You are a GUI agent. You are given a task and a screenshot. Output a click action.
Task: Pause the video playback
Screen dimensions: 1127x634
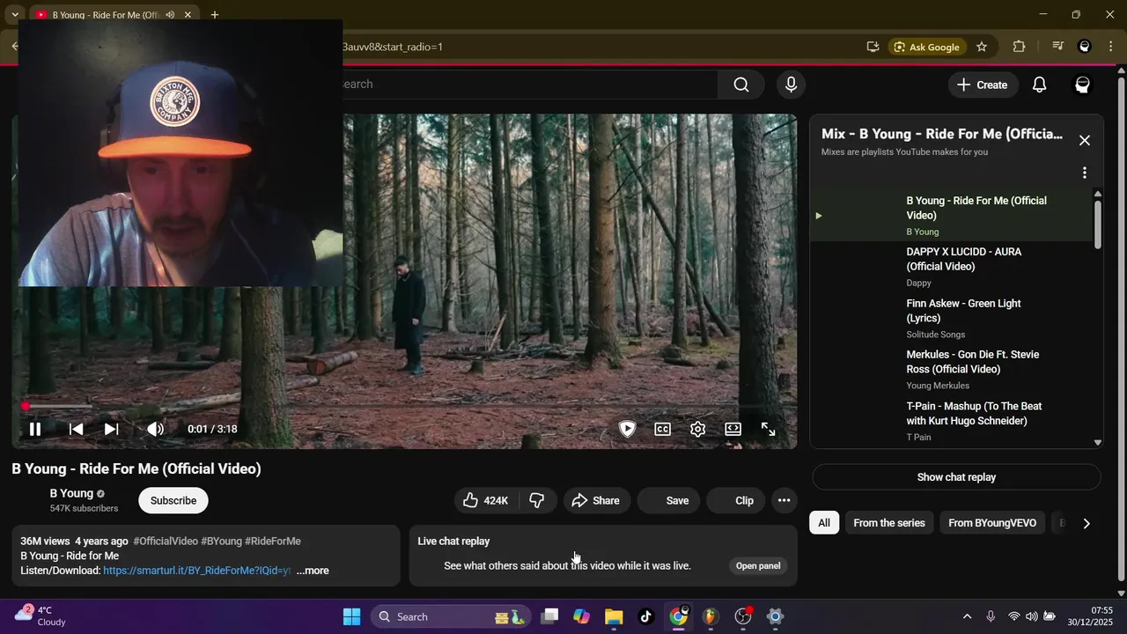point(35,429)
